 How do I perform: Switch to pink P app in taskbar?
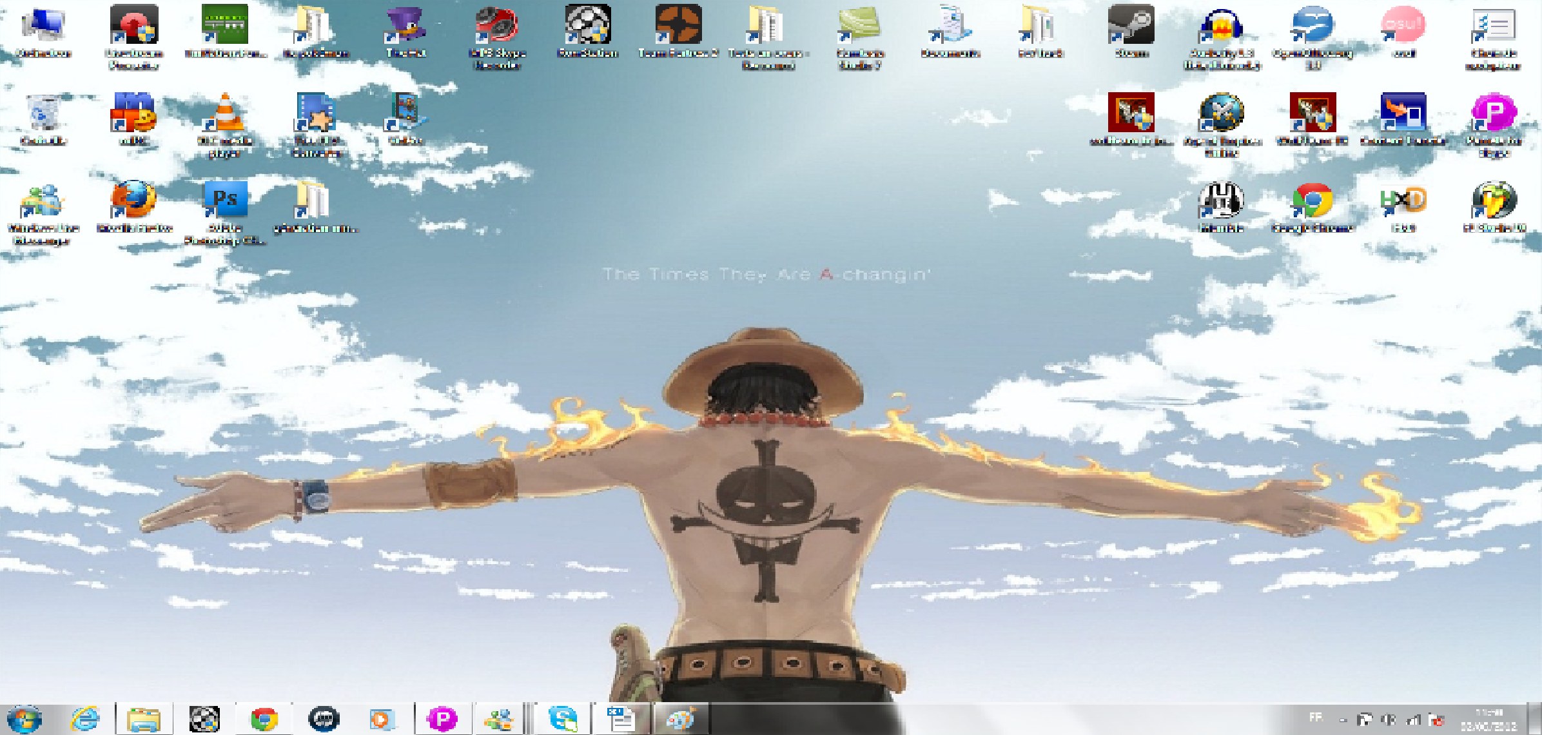tap(442, 719)
